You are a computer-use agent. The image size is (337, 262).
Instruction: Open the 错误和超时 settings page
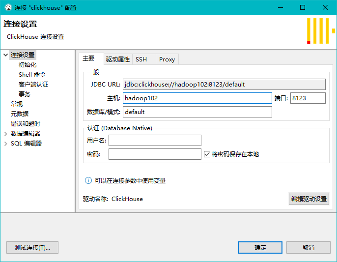(26, 124)
